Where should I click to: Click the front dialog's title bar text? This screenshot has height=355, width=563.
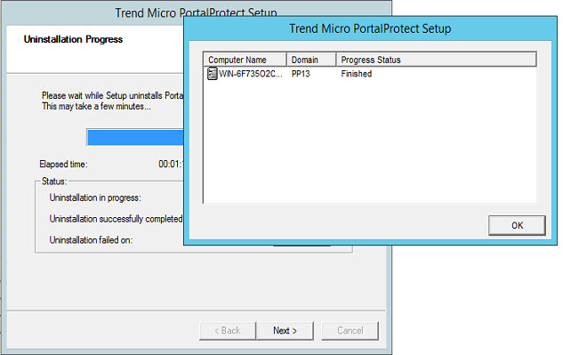370,28
